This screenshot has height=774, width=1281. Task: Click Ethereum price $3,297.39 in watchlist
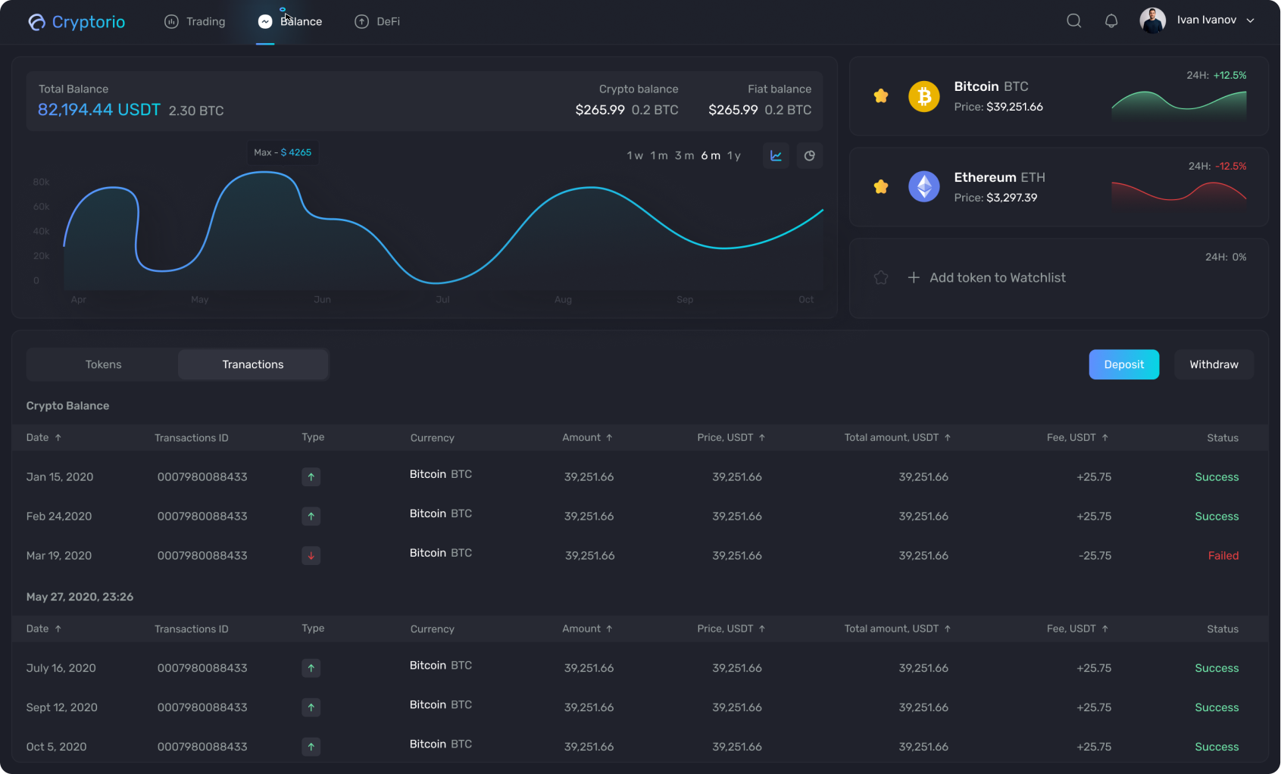point(1011,198)
